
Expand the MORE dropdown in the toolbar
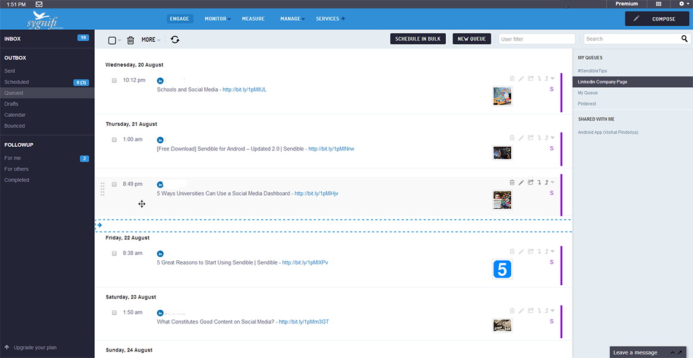click(x=151, y=40)
